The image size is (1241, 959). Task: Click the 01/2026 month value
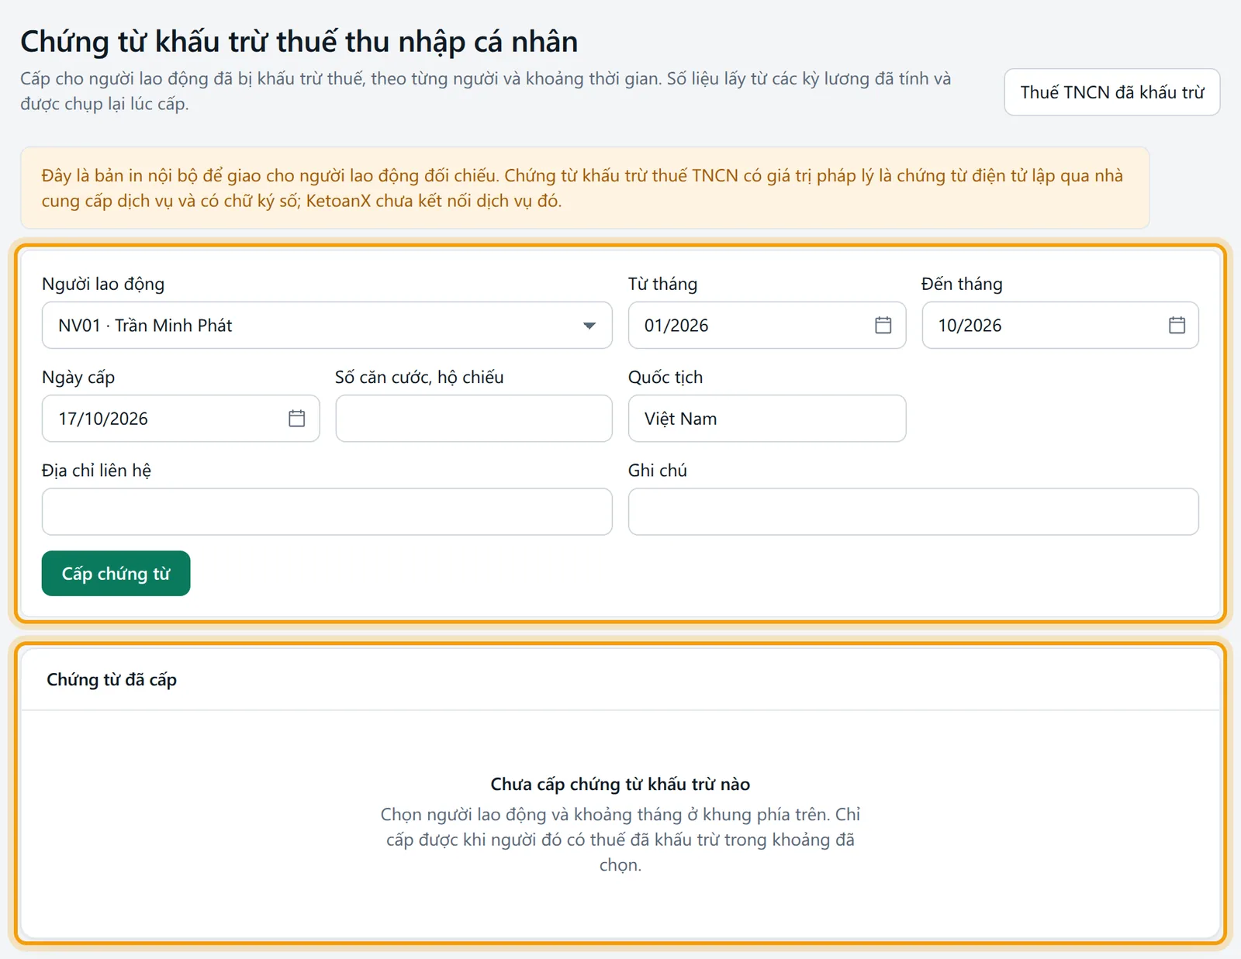676,326
